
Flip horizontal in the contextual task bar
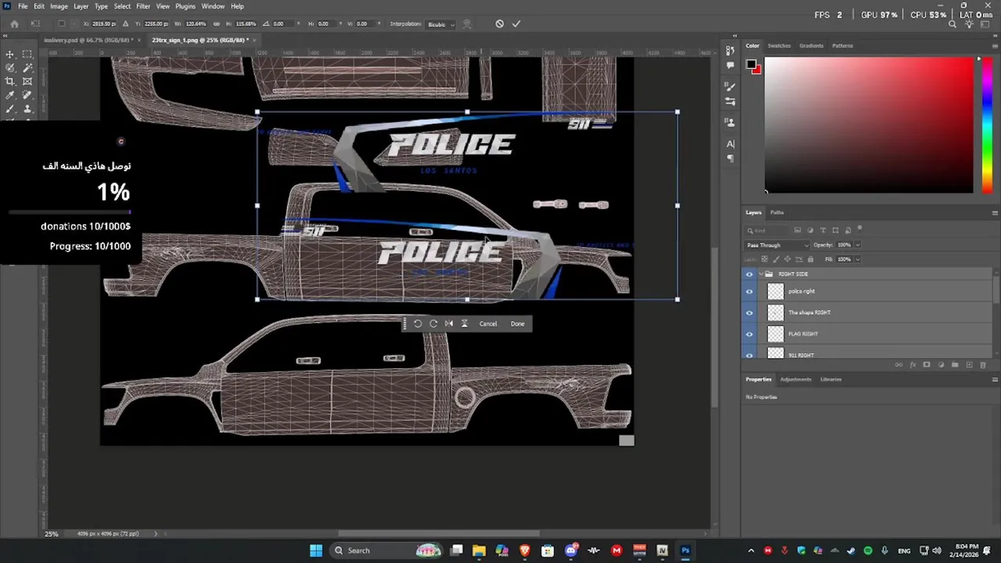[x=449, y=324]
